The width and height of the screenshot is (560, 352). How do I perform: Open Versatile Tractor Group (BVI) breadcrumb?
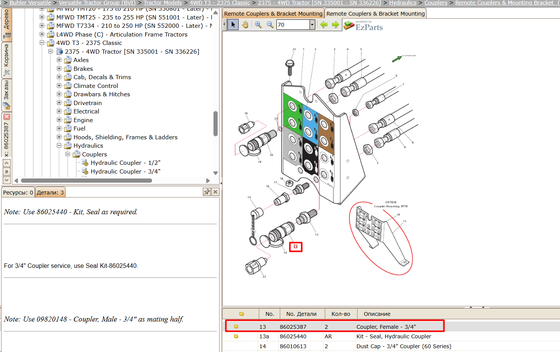97,3
